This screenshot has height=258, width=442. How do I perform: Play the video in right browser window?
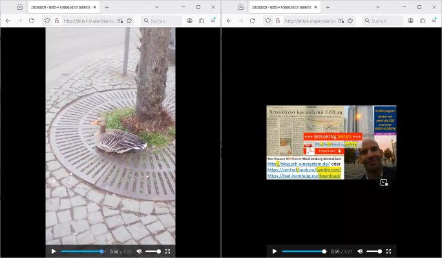[x=275, y=251]
